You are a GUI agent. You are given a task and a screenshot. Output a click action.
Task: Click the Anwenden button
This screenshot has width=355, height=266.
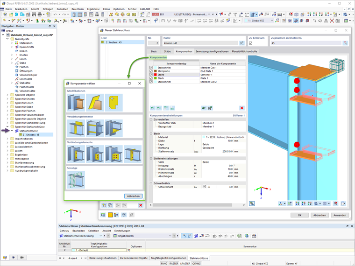click(340, 215)
